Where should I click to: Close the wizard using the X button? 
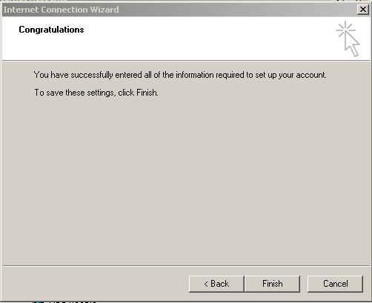[363, 10]
